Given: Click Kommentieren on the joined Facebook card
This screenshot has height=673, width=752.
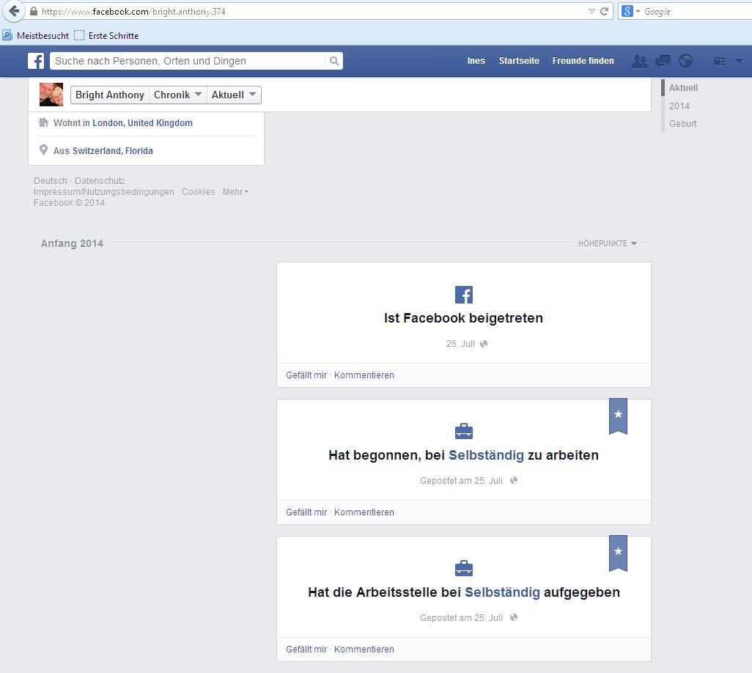Looking at the screenshot, I should (x=364, y=375).
